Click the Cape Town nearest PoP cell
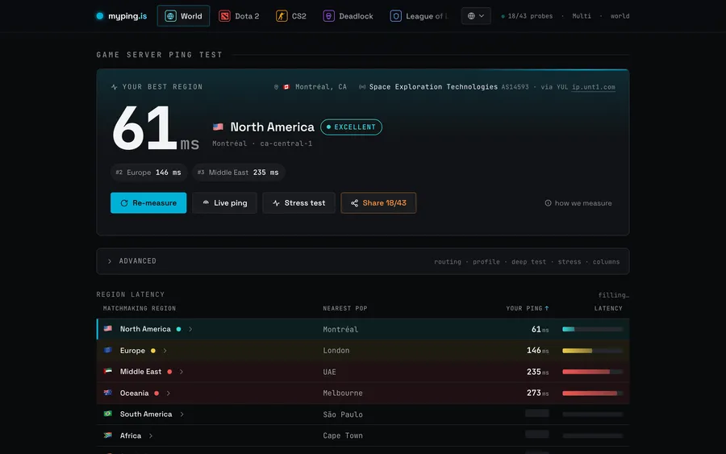 343,436
